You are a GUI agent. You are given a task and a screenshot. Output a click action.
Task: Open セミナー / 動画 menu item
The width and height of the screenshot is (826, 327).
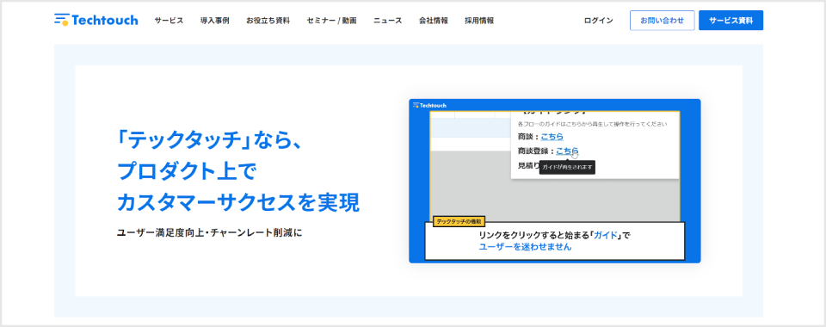331,21
